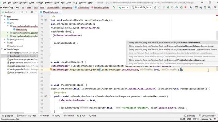Click the Collapse All icon in Project panel
This screenshot has height=122, width=218.
[26, 12]
